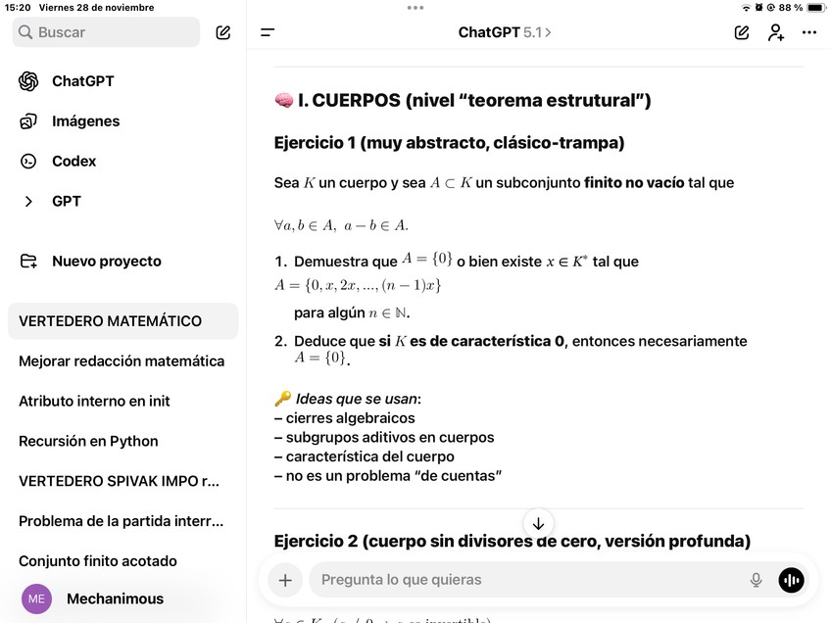Select ChatGPT in the sidebar
This screenshot has width=831, height=623.
coord(82,81)
